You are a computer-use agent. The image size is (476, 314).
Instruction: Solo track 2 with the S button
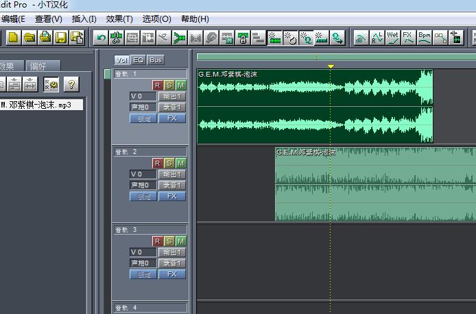point(169,163)
